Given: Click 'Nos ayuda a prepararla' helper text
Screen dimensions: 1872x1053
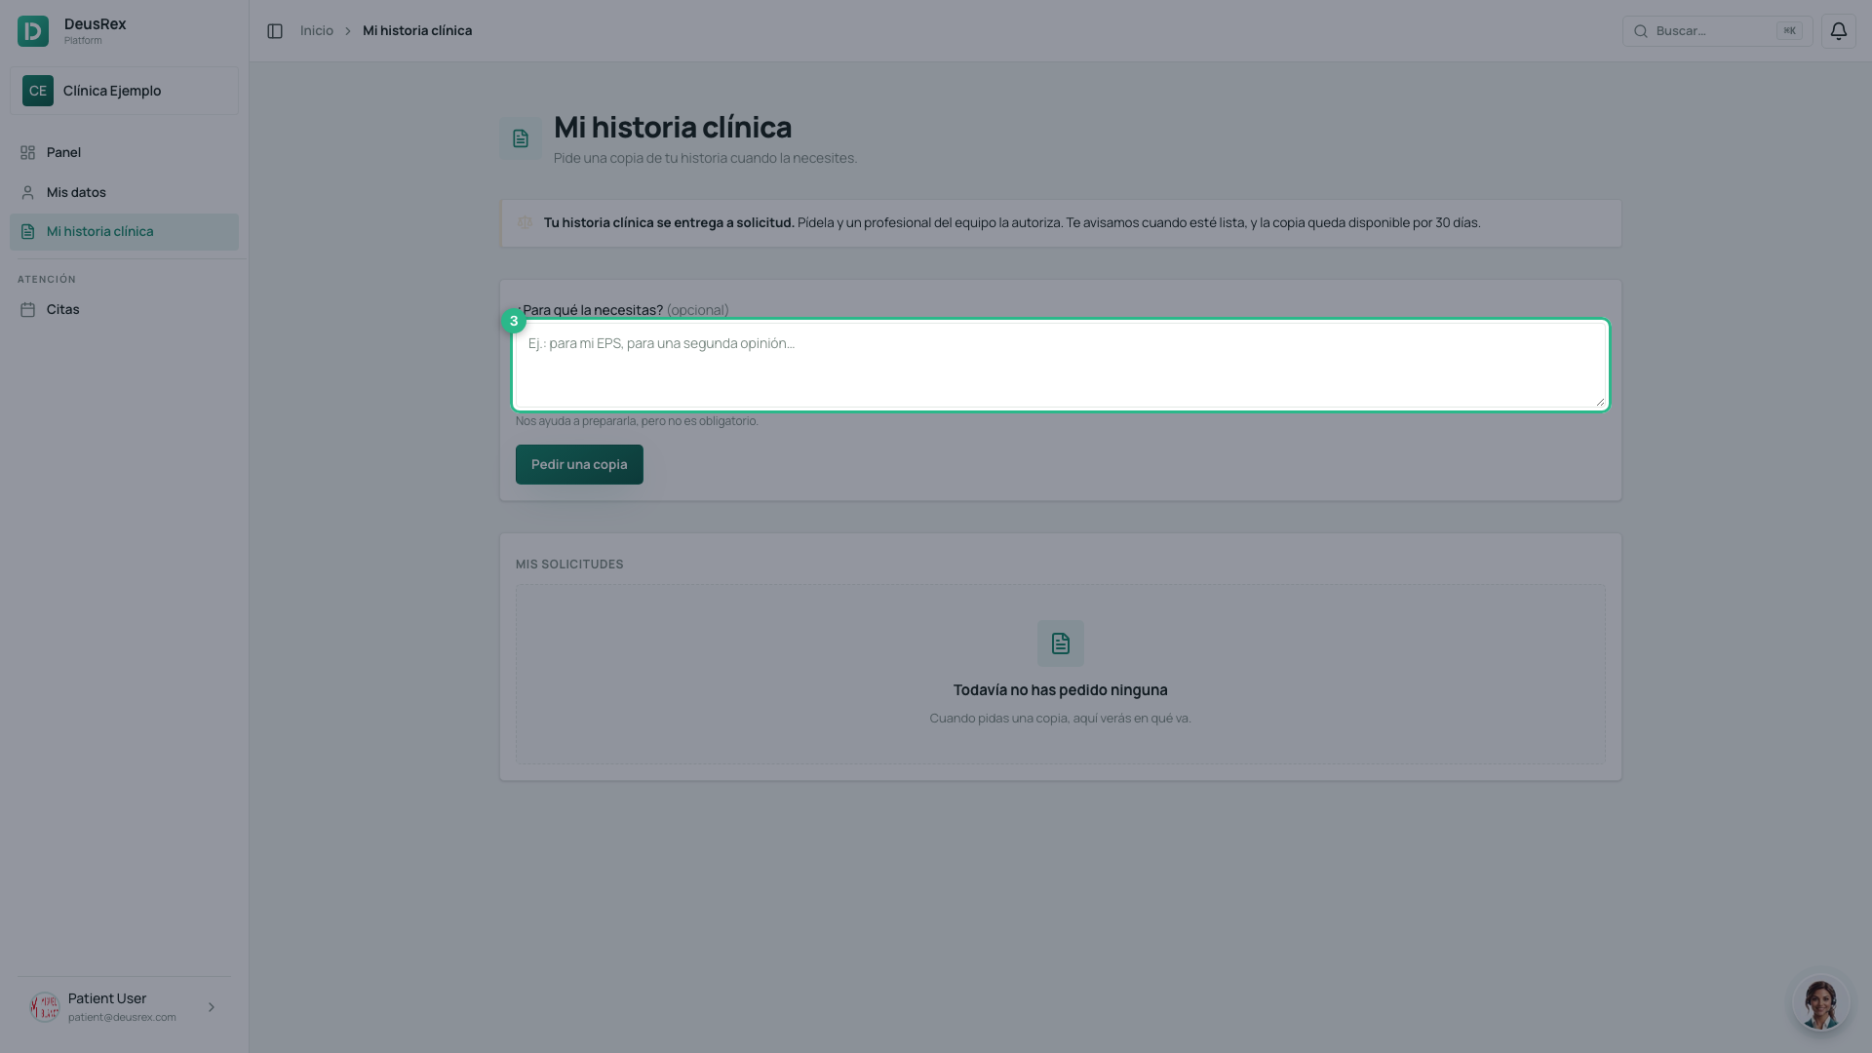Looking at the screenshot, I should pyautogui.click(x=637, y=421).
